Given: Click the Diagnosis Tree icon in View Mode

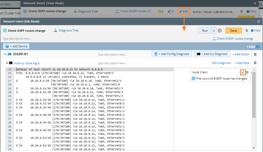Looking at the screenshot, I should point(75,11).
